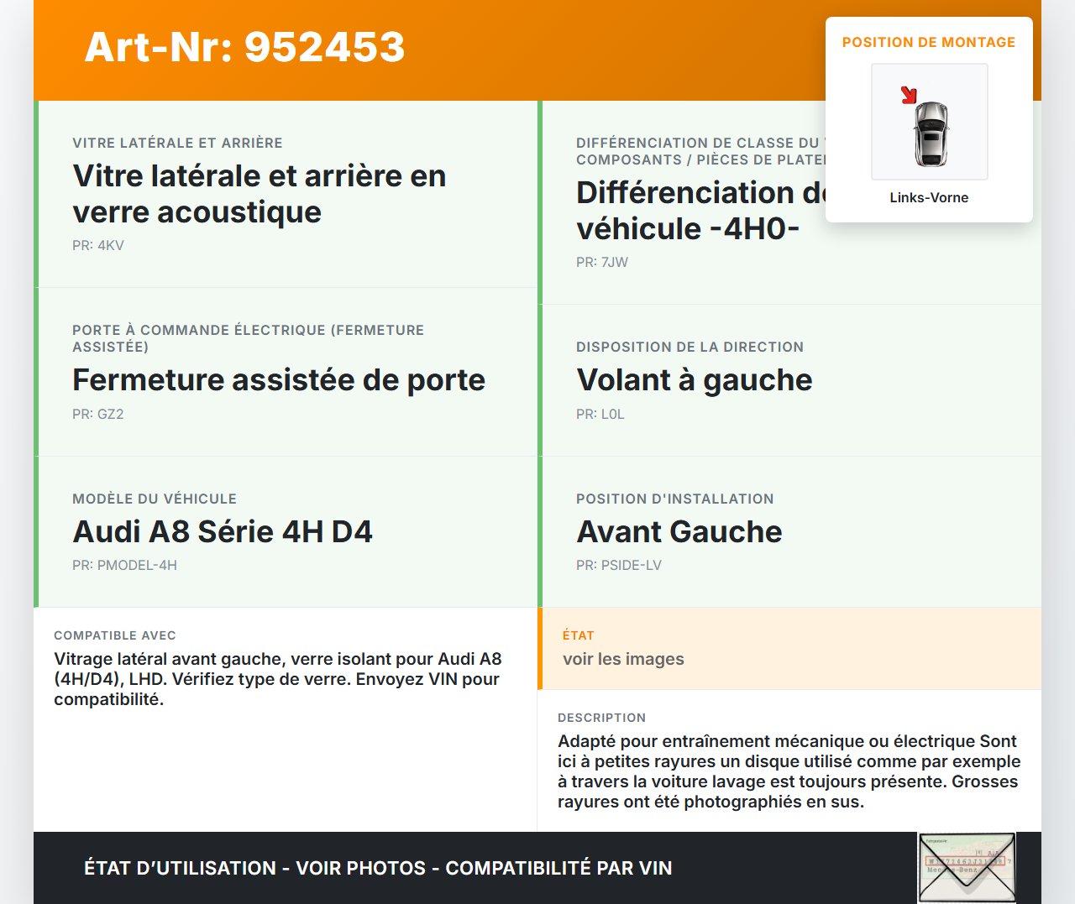This screenshot has height=904, width=1075.
Task: Click the PR: PSIDE-LV code
Action: tap(619, 565)
